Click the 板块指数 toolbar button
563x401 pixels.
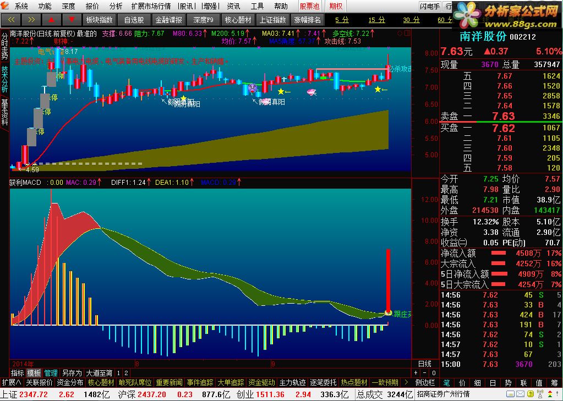(x=100, y=20)
